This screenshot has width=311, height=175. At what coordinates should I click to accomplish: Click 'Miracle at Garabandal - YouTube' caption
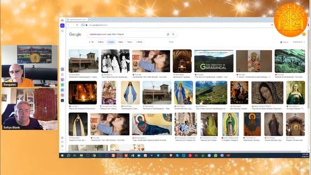(x=289, y=77)
